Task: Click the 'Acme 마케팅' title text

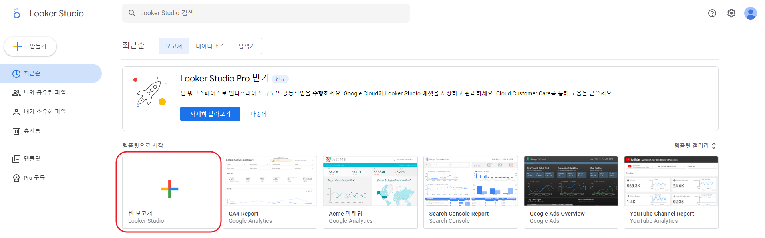Action: pos(345,214)
